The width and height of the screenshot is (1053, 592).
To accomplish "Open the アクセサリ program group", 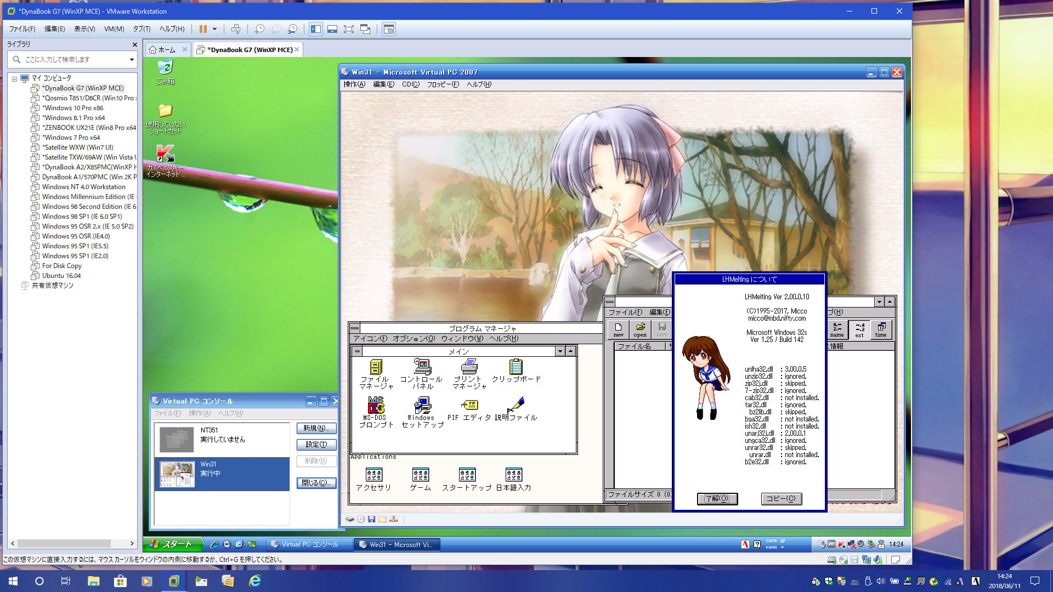I will pos(373,479).
